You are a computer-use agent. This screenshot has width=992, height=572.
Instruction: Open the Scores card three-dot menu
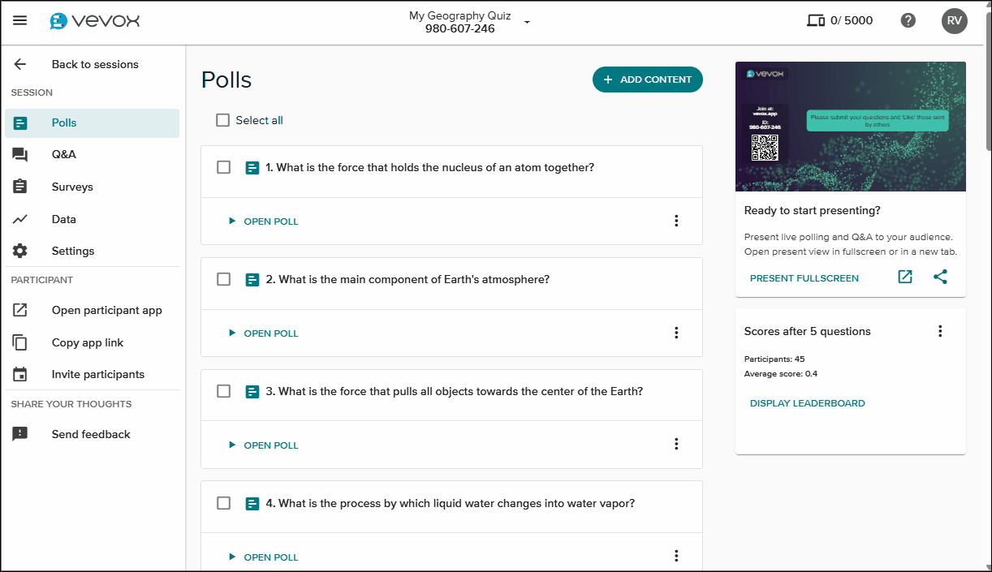(940, 331)
